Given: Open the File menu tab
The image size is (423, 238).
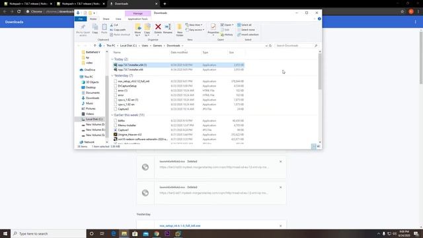Looking at the screenshot, I should pos(81,19).
